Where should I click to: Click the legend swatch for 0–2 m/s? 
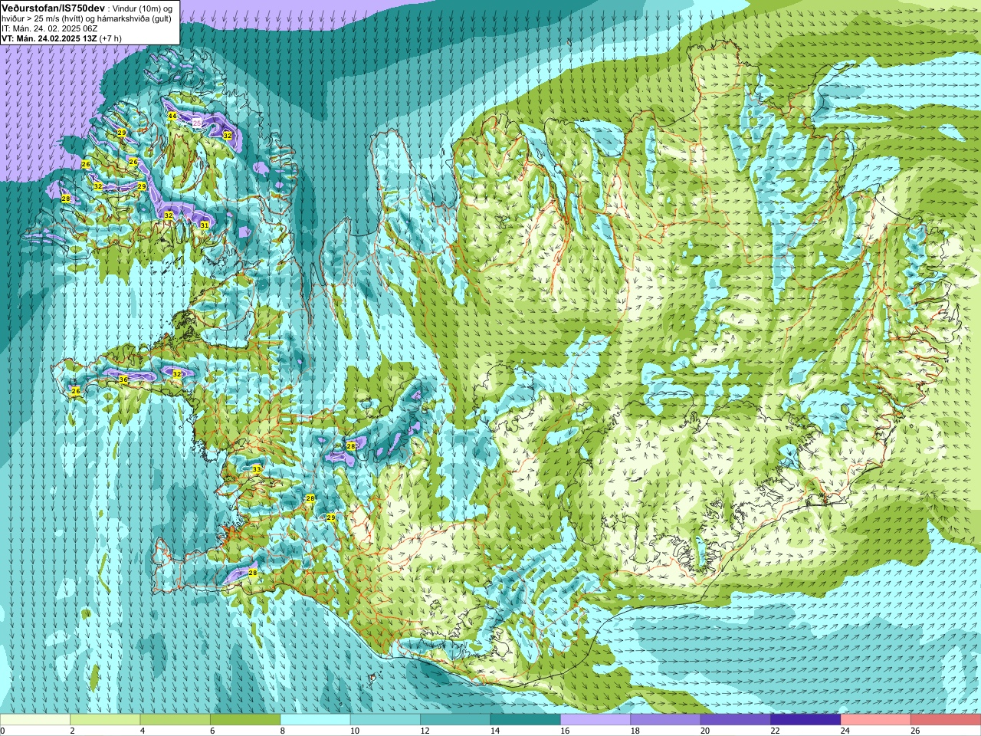coord(35,721)
